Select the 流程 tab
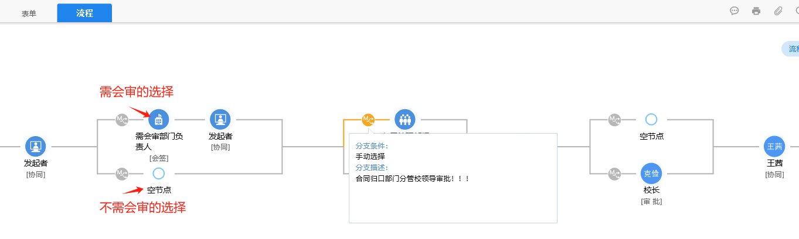 pos(84,13)
